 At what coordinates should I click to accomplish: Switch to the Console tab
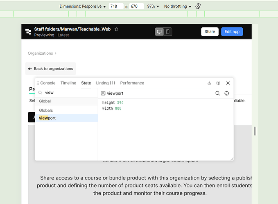coord(47,83)
